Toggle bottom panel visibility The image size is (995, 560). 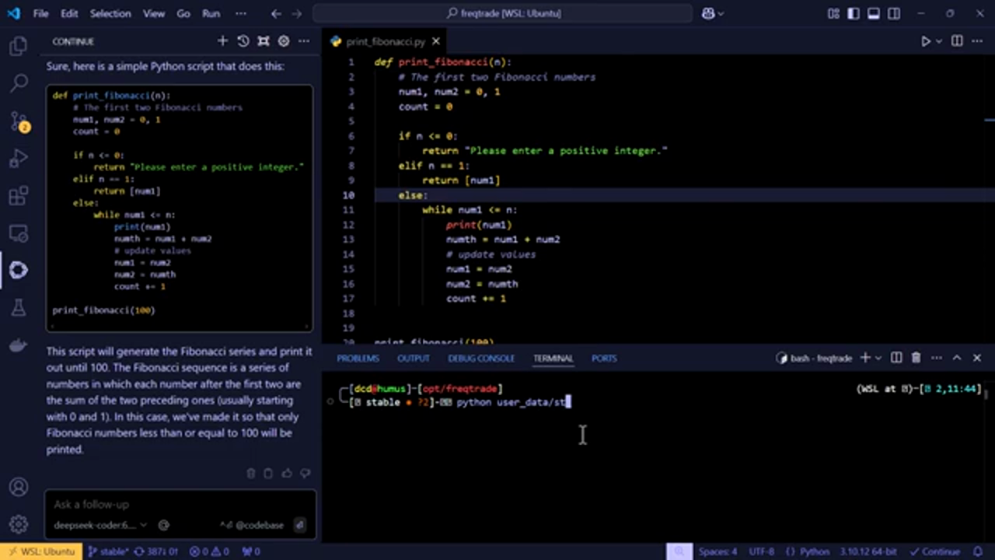[x=875, y=13]
